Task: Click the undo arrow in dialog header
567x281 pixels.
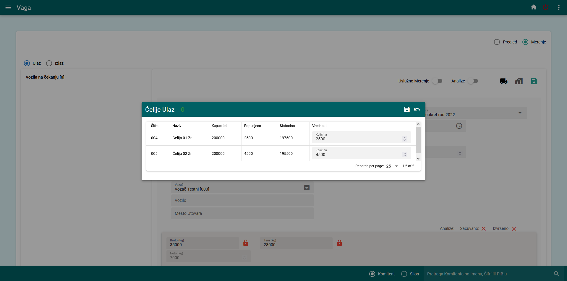Action: pos(417,109)
